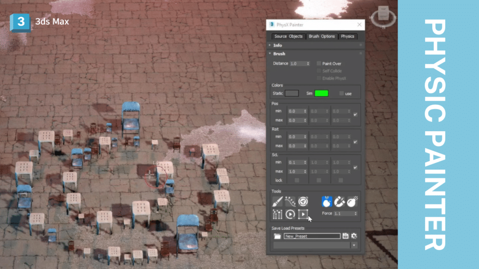Save the preset with floppy disk icon
Image resolution: width=479 pixels, height=269 pixels.
click(x=346, y=236)
